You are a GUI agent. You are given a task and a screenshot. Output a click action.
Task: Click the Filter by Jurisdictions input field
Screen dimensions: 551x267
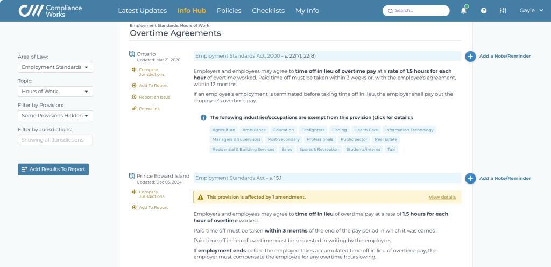(55, 140)
